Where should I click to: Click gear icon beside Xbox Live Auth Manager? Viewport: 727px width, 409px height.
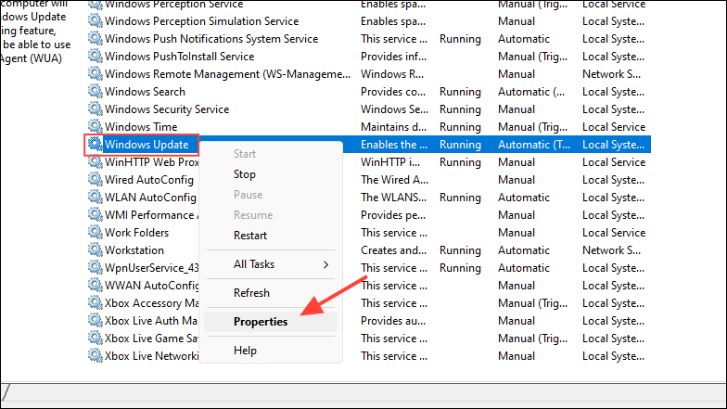(95, 321)
